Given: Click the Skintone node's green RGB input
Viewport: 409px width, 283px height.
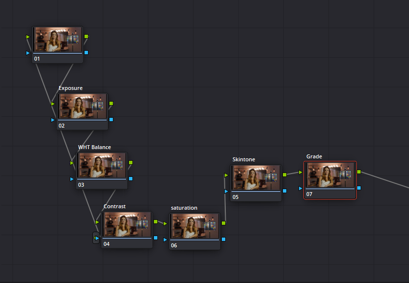Looking at the screenshot, I should [x=226, y=175].
